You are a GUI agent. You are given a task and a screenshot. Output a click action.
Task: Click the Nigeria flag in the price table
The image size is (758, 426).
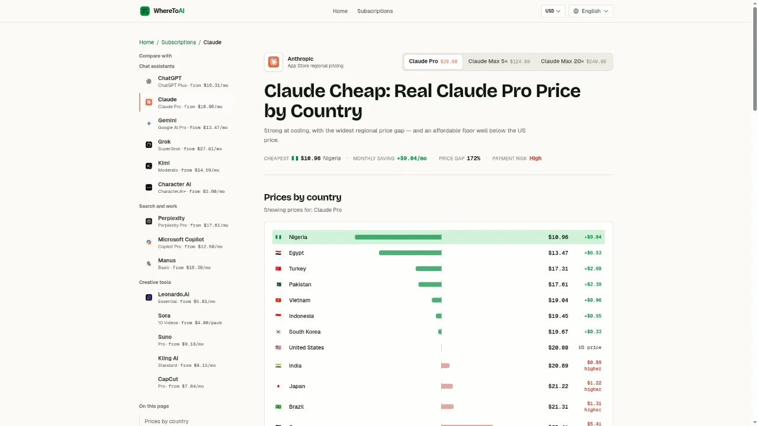point(278,237)
